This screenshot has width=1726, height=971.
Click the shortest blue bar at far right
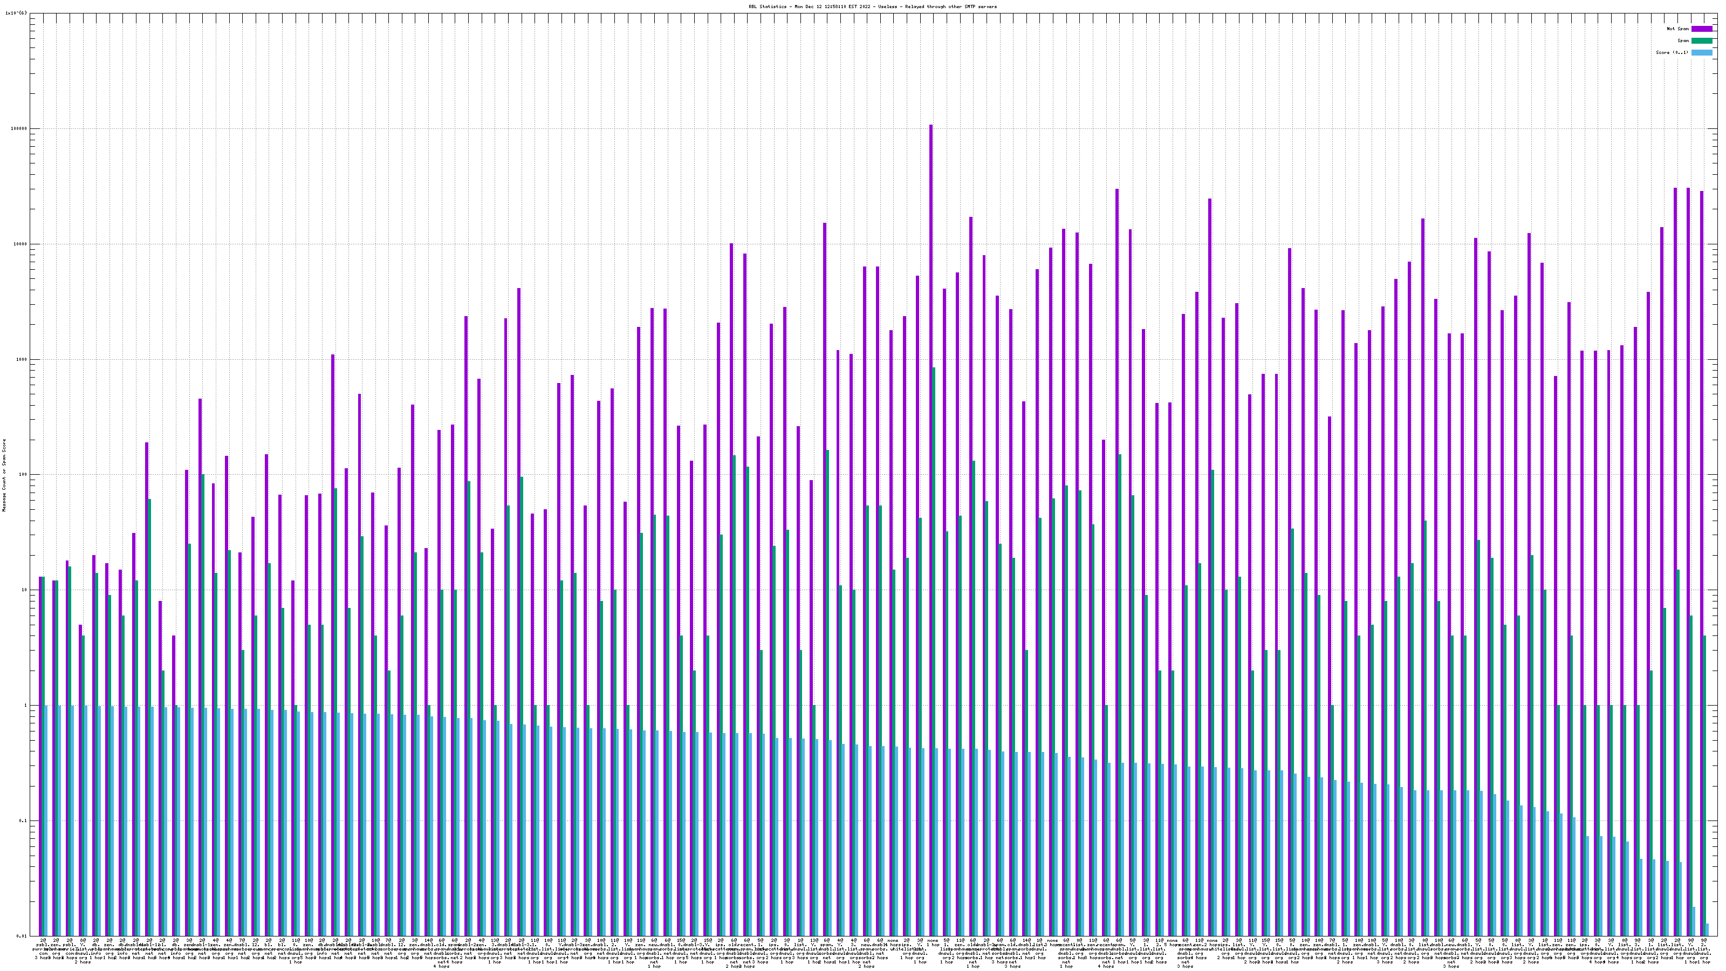pyautogui.click(x=1707, y=929)
